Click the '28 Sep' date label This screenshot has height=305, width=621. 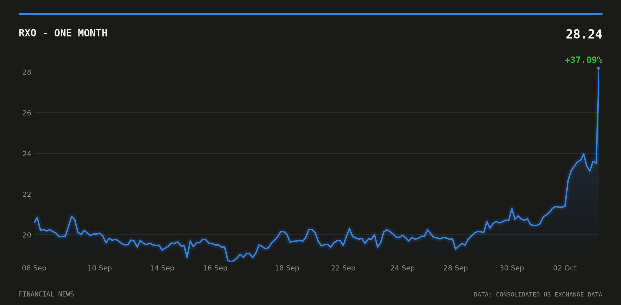tap(456, 268)
